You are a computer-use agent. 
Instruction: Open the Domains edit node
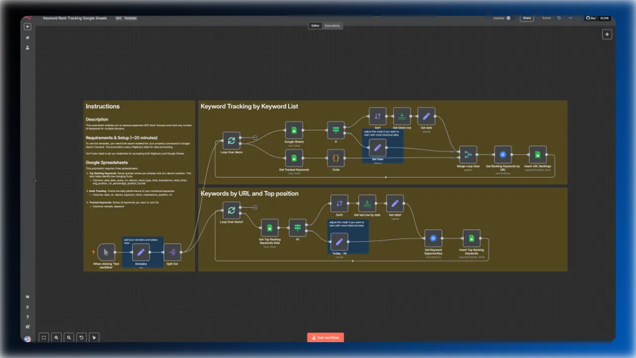tap(141, 252)
